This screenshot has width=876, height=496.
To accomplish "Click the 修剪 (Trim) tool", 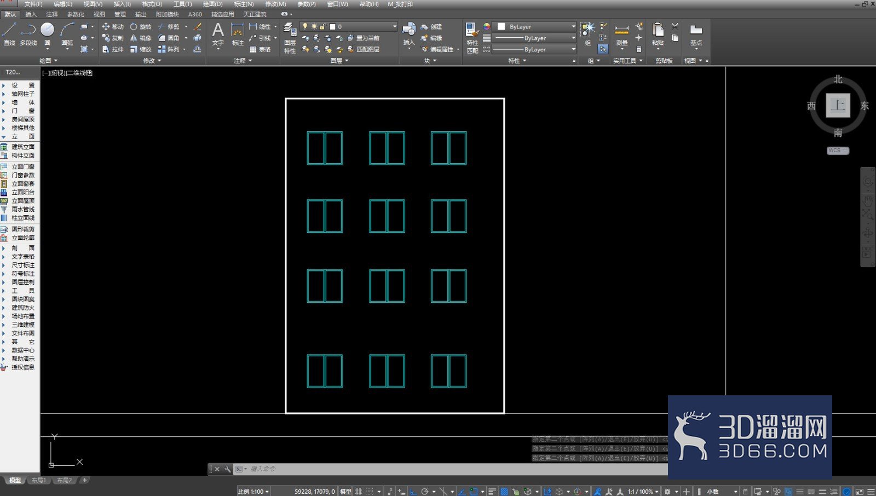I will (169, 26).
